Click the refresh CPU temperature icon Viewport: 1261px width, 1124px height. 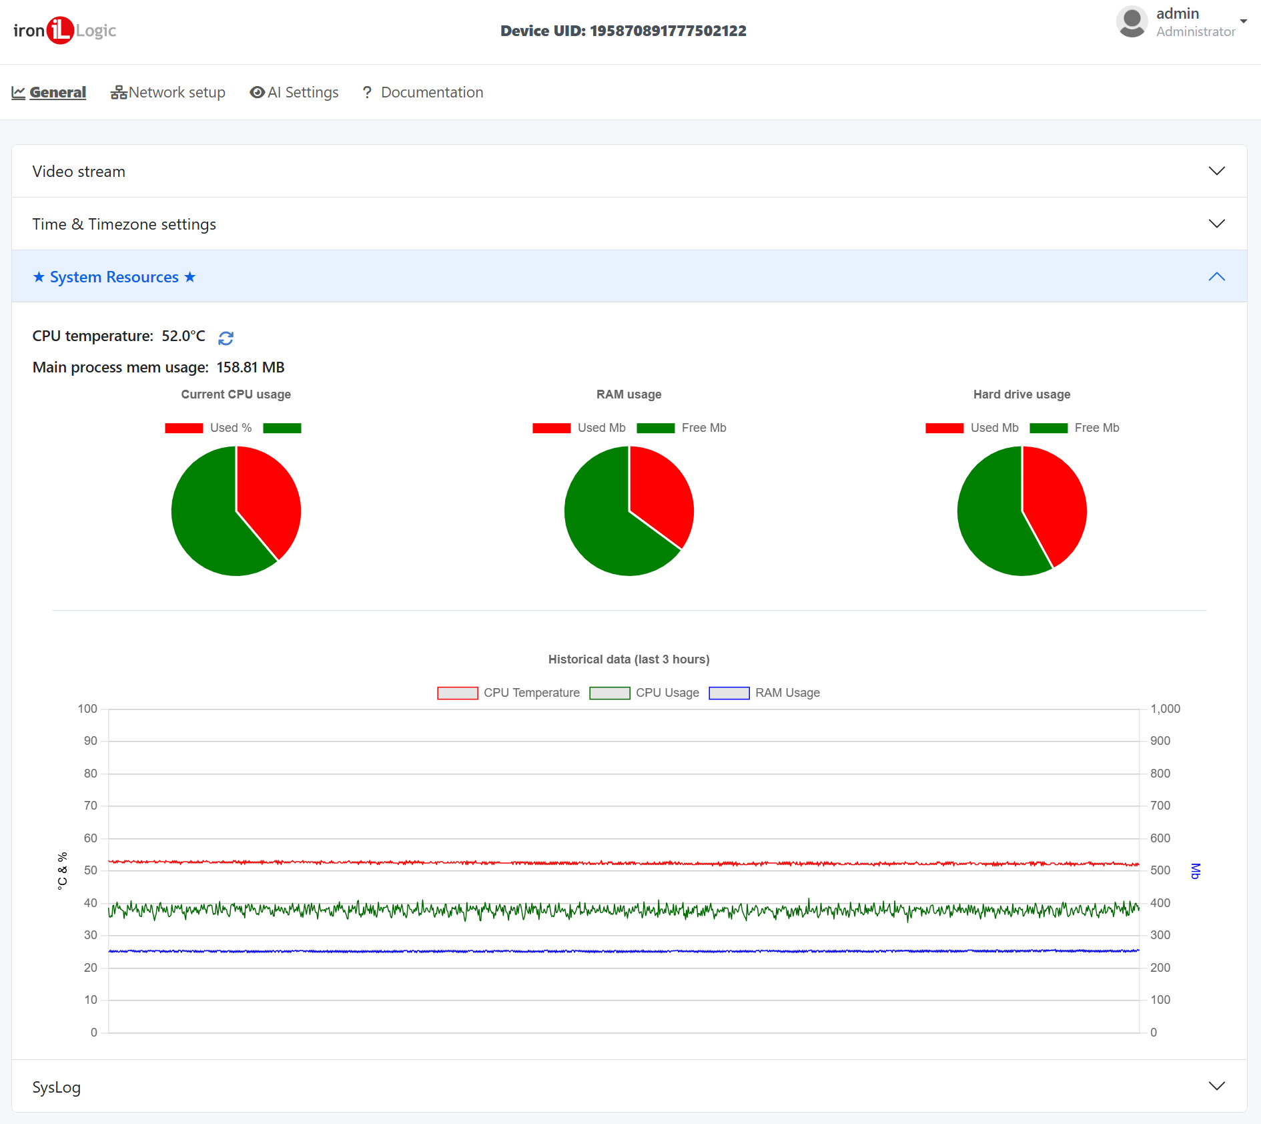coord(226,338)
